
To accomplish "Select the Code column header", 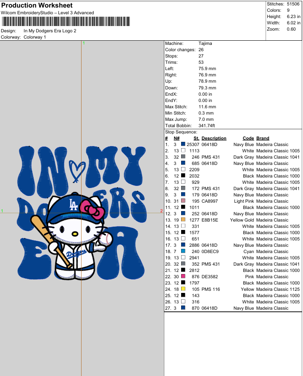I will (x=248, y=138).
